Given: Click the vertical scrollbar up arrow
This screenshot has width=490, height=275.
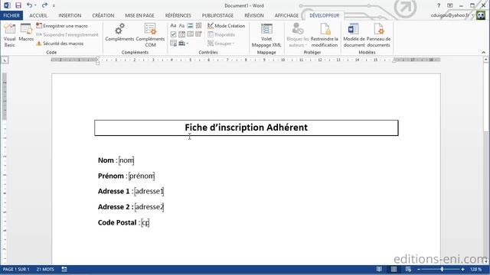Looking at the screenshot, I should tap(486, 60).
